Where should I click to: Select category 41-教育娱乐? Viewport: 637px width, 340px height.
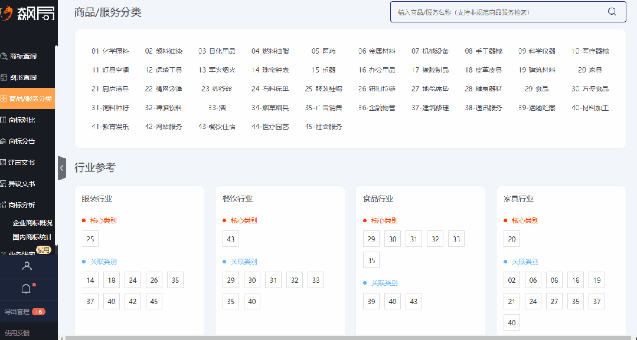(110, 127)
